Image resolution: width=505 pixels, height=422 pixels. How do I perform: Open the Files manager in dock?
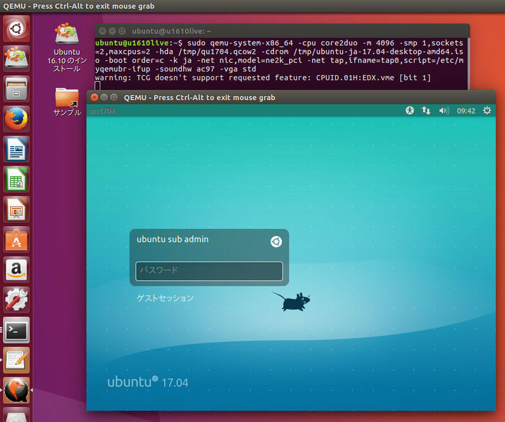point(16,89)
